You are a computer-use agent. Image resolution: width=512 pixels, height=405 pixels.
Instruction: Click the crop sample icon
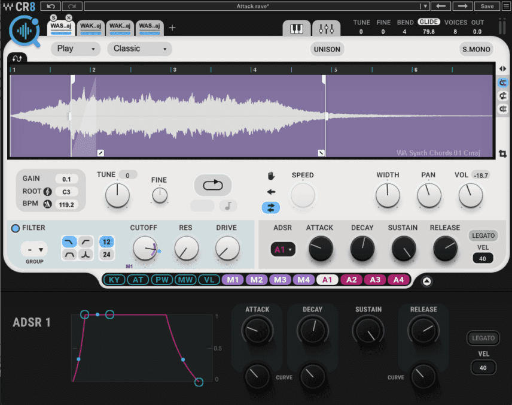[x=502, y=153]
